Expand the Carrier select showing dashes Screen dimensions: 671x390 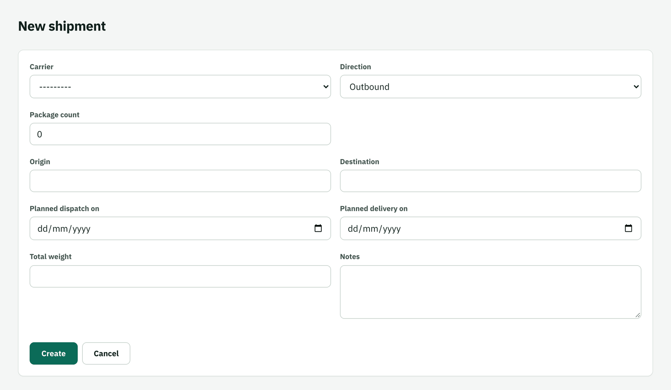point(180,87)
